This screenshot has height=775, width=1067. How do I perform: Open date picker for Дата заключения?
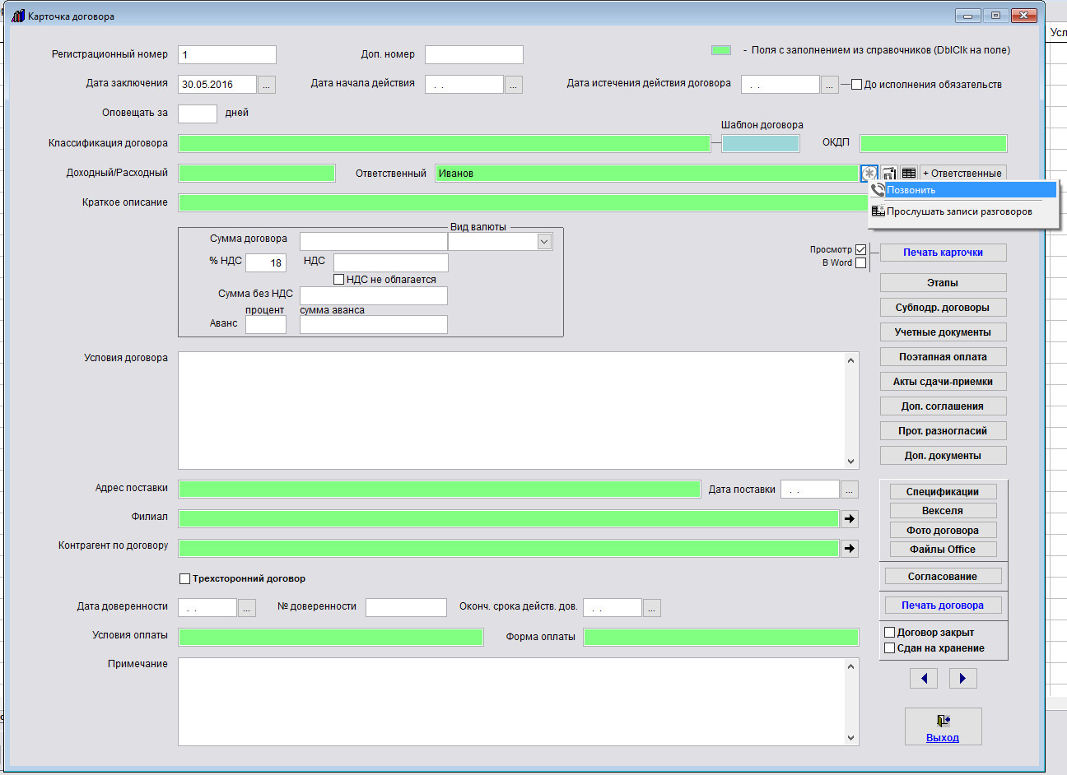(267, 85)
